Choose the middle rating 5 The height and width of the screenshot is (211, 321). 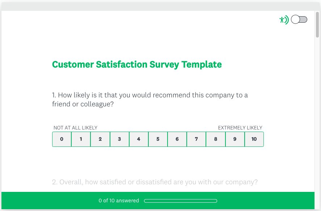click(158, 139)
